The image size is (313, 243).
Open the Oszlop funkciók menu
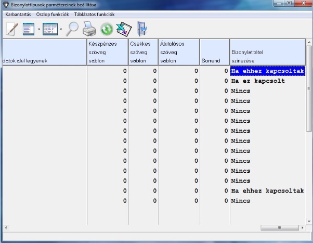point(52,15)
